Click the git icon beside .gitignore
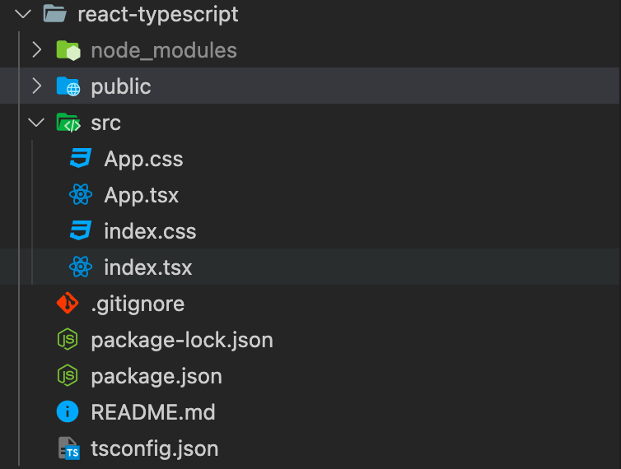 click(68, 303)
